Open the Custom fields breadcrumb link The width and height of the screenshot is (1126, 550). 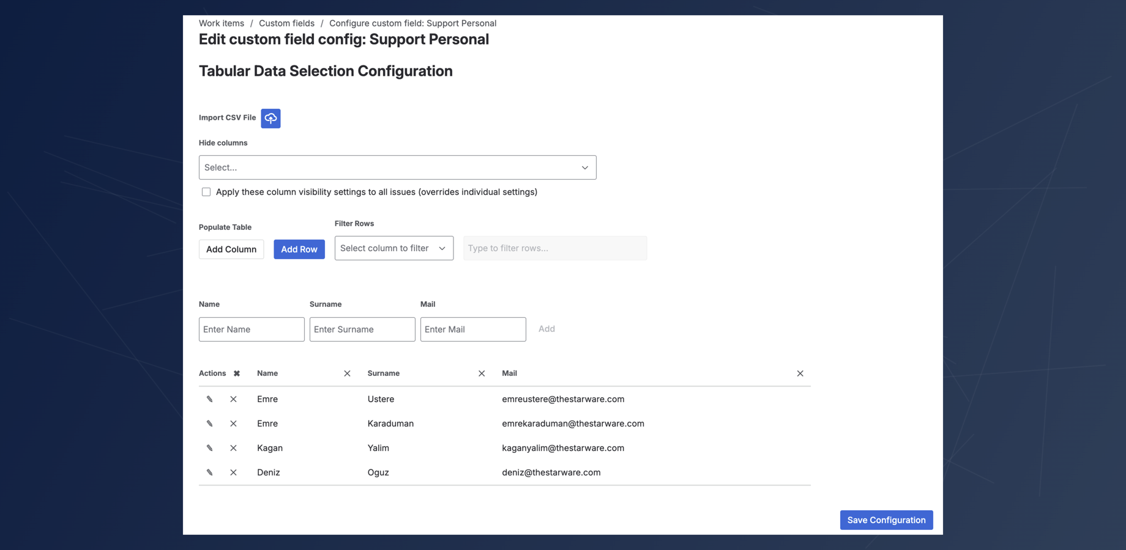click(x=286, y=23)
